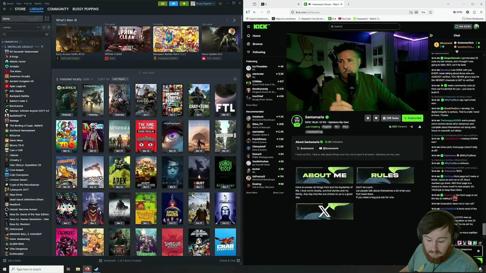Open Santamaria X profile link Svntvmvriv
This screenshot has width=486, height=273.
click(x=305, y=148)
